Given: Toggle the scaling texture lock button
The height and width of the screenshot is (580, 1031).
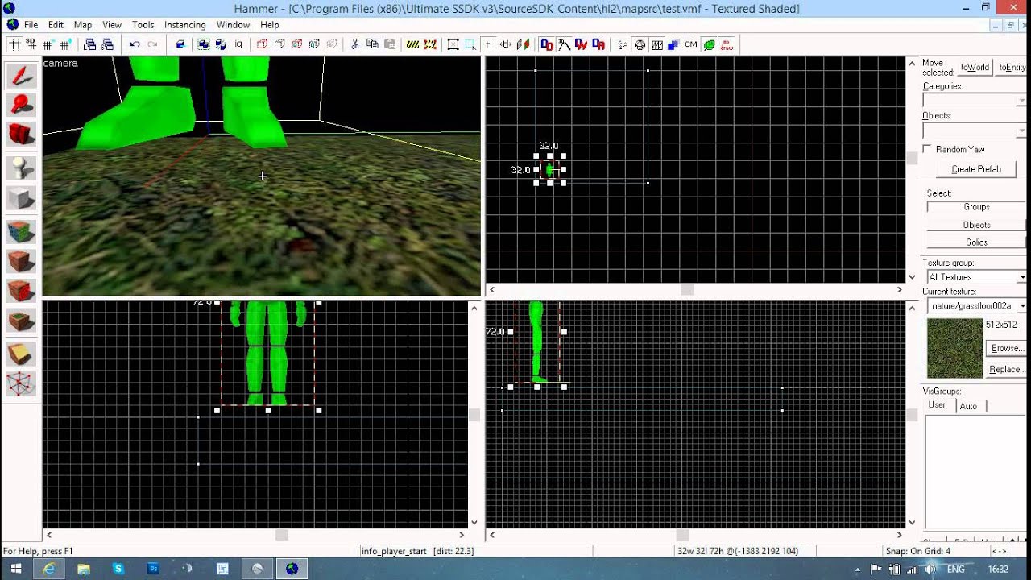Looking at the screenshot, I should [506, 44].
